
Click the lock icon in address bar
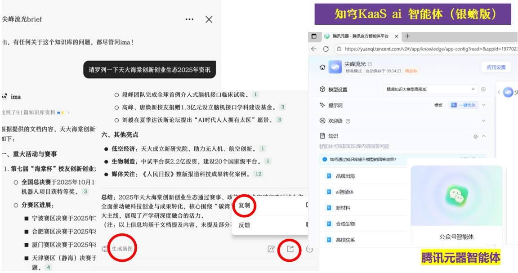click(339, 49)
